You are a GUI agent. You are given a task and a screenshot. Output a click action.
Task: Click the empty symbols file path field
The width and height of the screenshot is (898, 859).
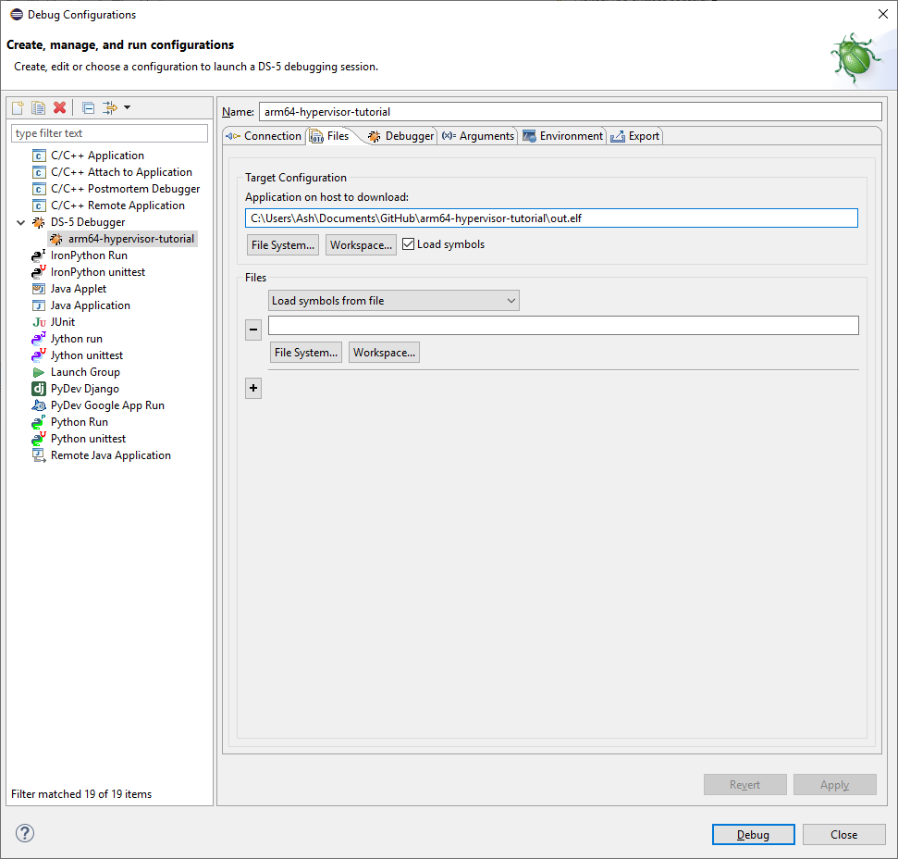pos(563,326)
